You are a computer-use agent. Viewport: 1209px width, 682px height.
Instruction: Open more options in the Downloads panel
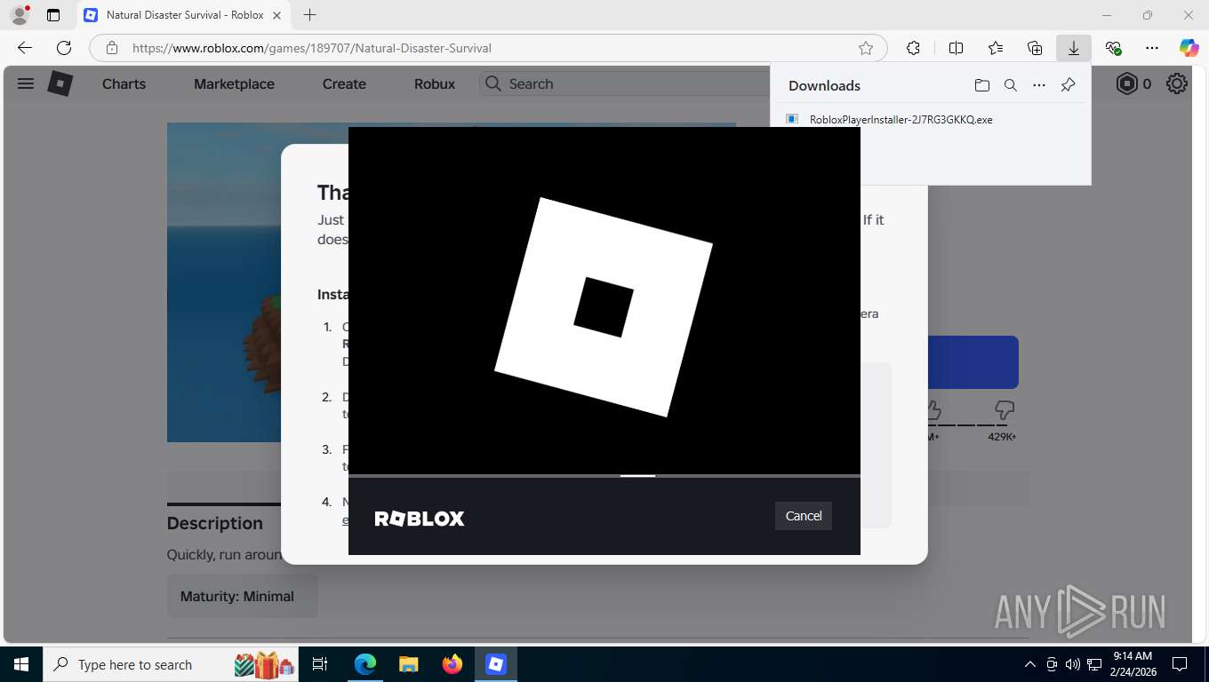coord(1039,85)
